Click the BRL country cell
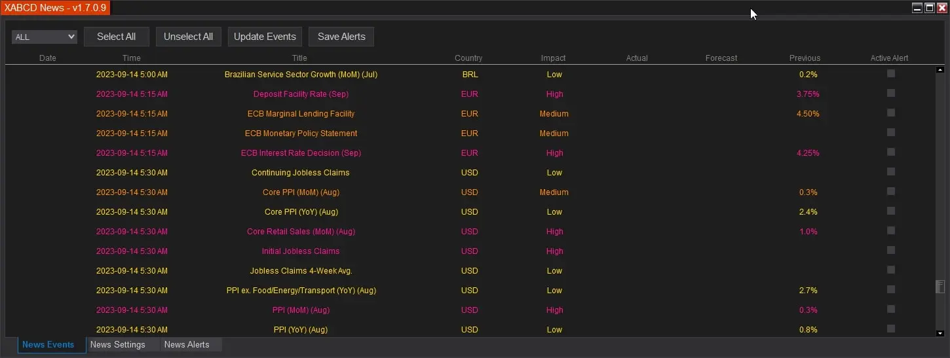The image size is (950, 358). tap(470, 75)
